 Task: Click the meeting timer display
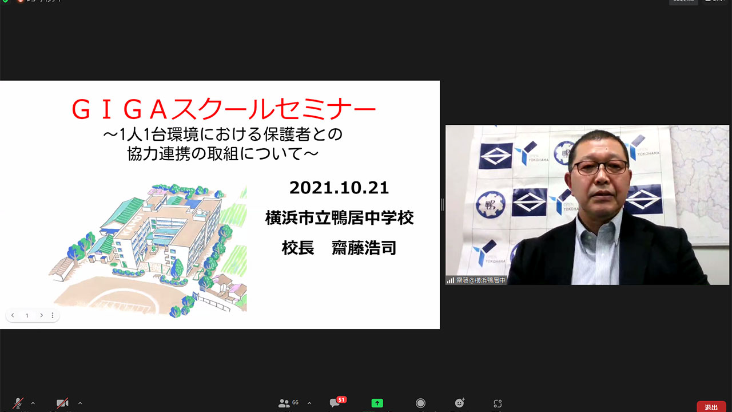[684, 2]
